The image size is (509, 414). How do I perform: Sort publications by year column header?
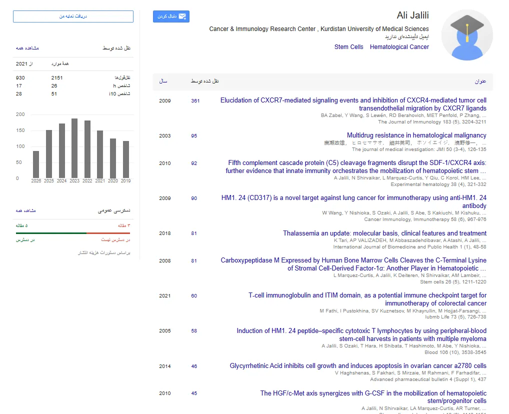pyautogui.click(x=163, y=81)
